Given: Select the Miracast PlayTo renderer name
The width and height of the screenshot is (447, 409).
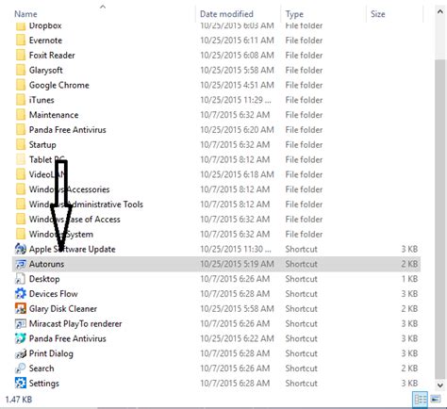Looking at the screenshot, I should coord(75,324).
